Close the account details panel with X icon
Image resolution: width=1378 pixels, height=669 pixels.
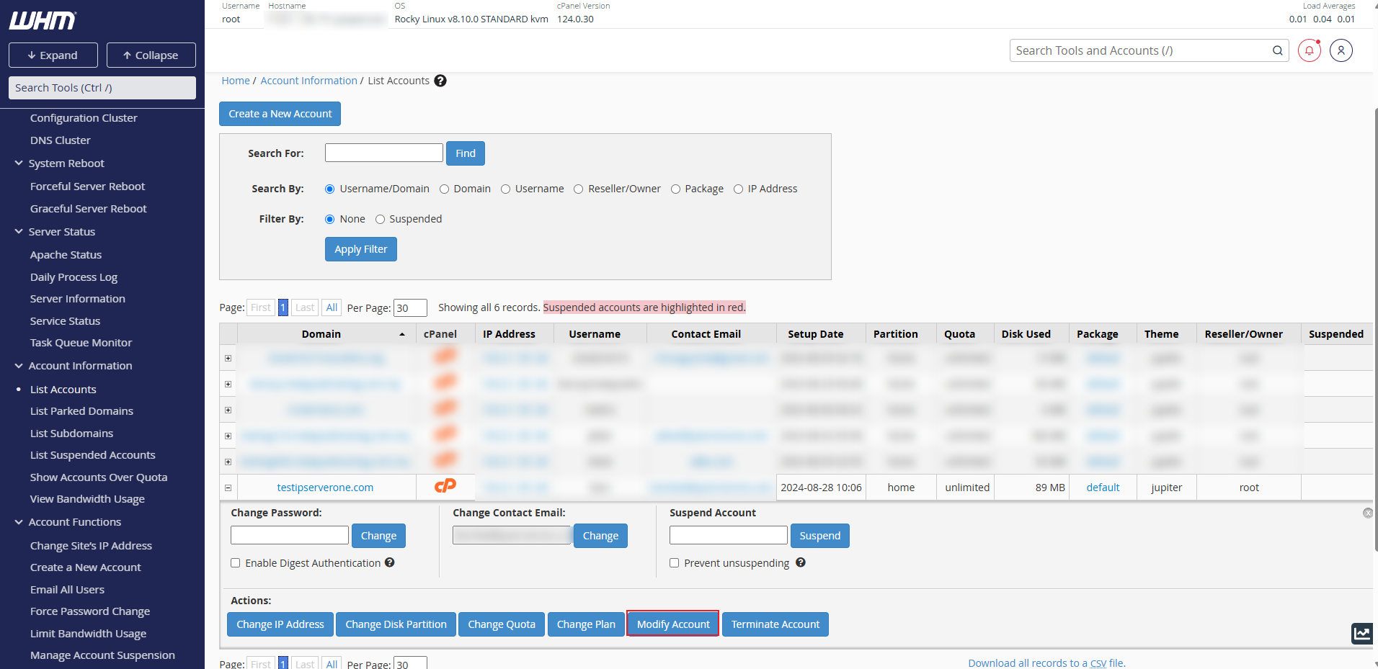click(x=1368, y=513)
